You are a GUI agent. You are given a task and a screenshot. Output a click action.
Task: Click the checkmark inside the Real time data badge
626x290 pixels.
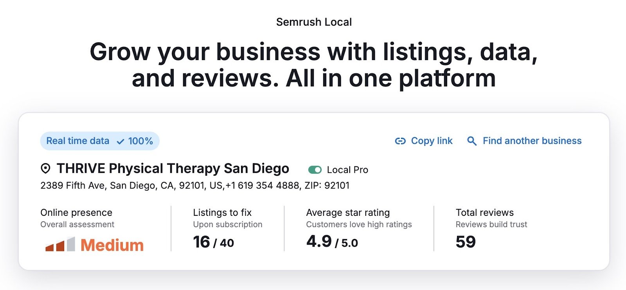click(x=120, y=141)
